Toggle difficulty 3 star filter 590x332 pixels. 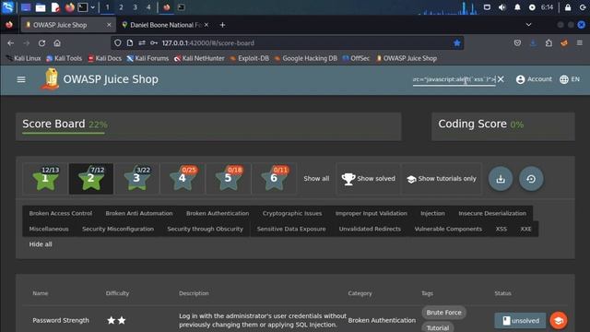(137, 178)
